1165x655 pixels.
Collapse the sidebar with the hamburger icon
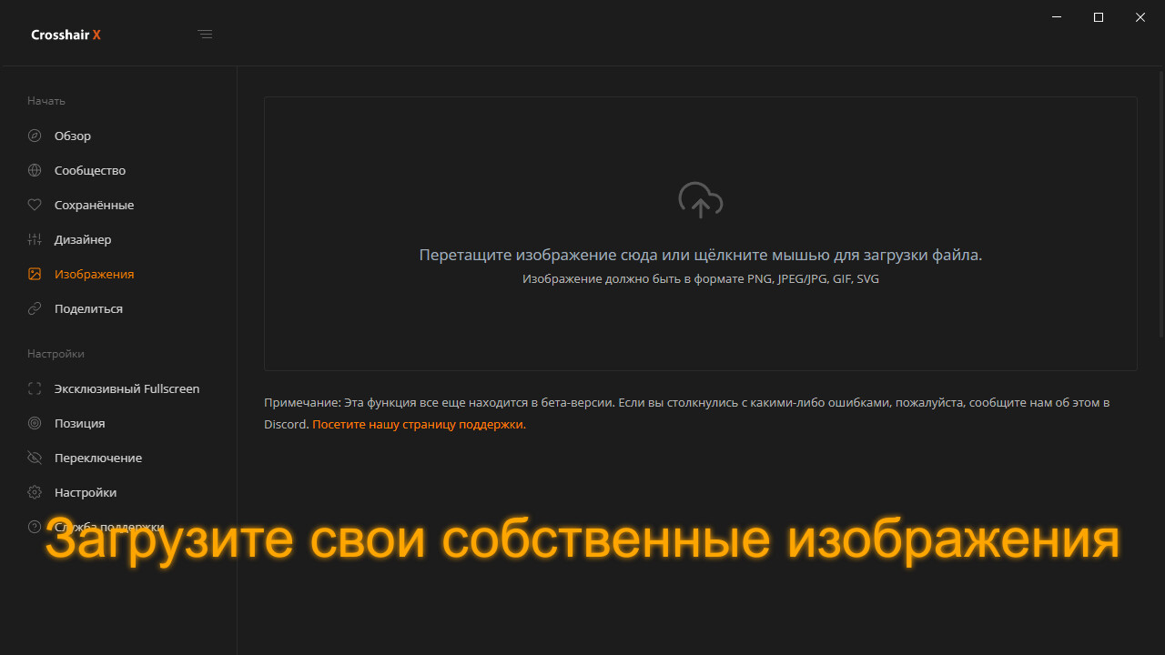coord(205,35)
